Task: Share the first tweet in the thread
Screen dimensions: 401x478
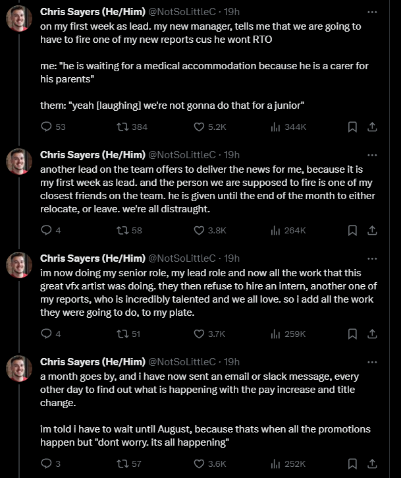Action: click(372, 127)
